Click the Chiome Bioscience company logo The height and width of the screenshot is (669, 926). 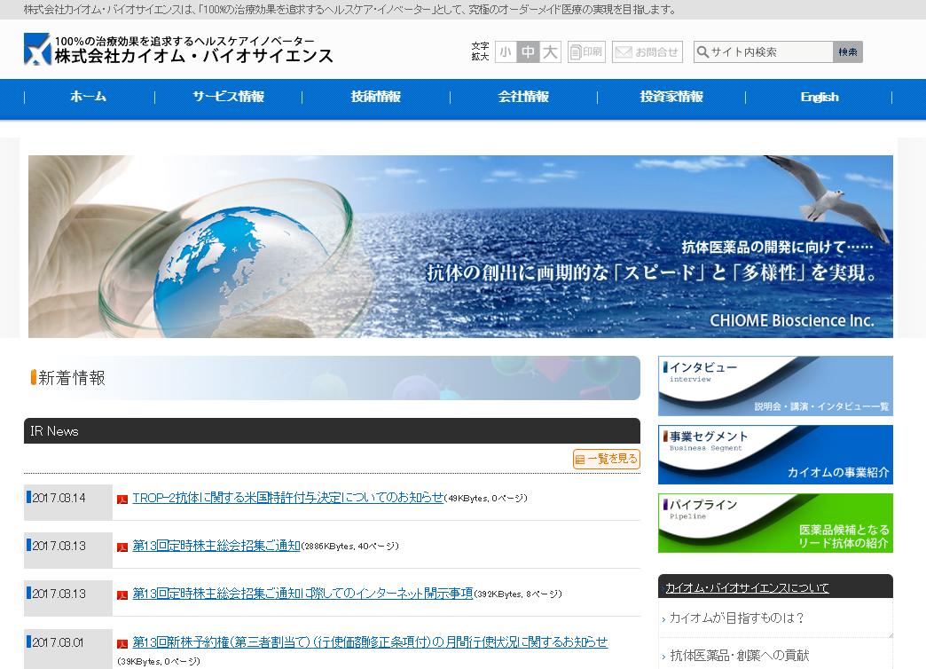click(178, 49)
